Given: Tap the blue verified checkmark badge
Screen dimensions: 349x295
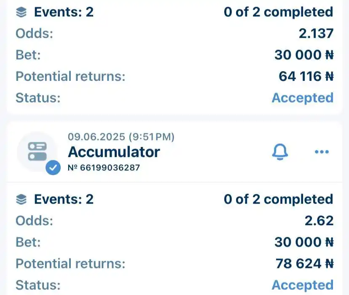Looking at the screenshot, I should 53,167.
